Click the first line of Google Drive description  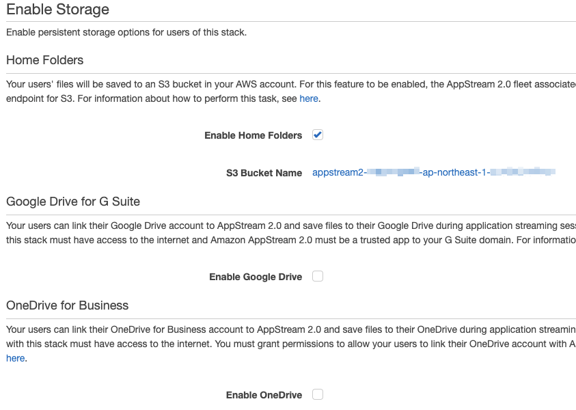pos(287,225)
